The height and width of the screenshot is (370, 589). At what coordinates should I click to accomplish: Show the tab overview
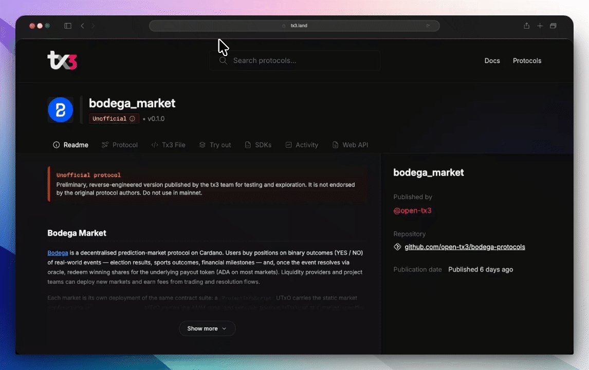coord(553,26)
